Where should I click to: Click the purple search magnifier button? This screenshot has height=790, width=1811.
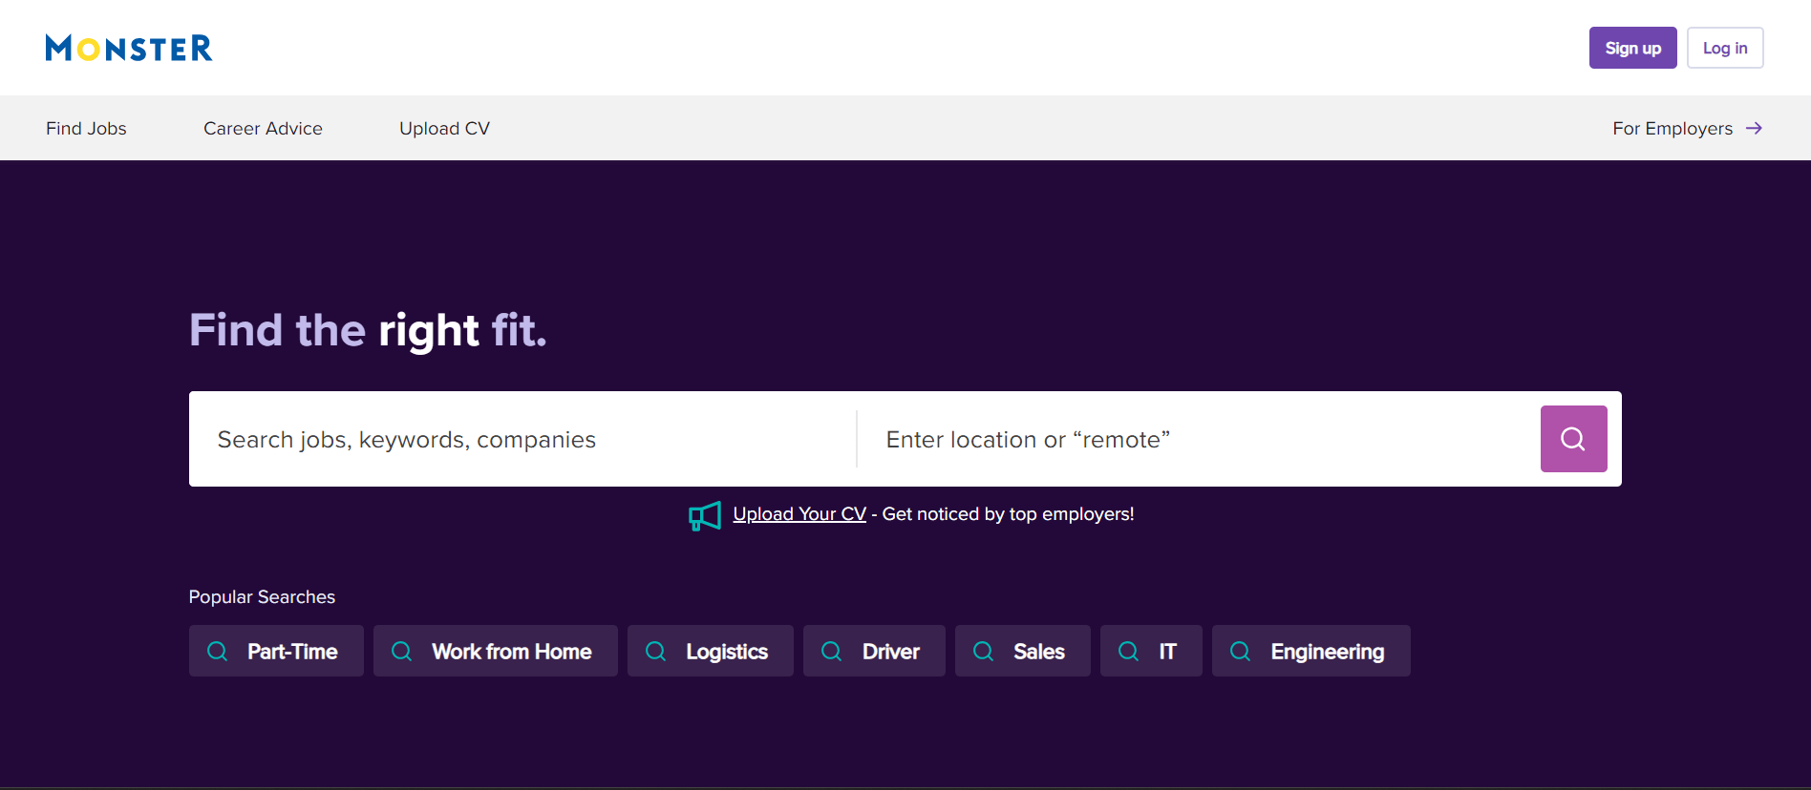1573,439
